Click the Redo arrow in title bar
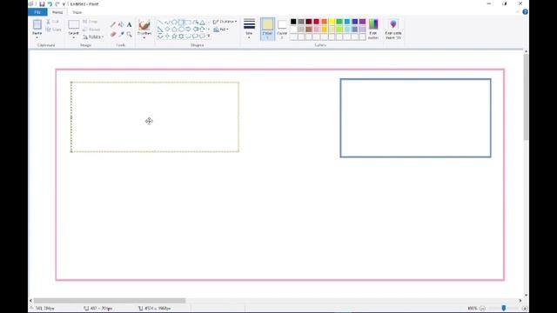The width and height of the screenshot is (557, 313). (x=57, y=3)
